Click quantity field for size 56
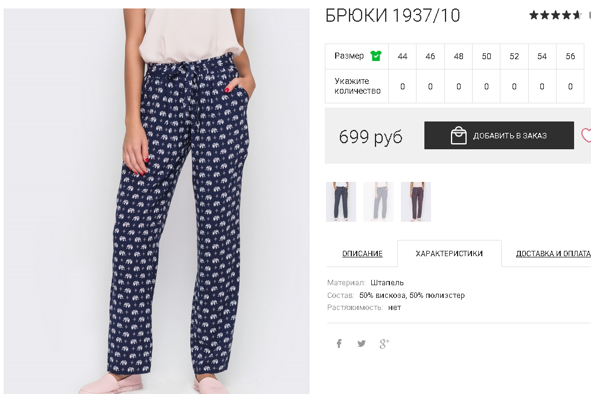 pyautogui.click(x=570, y=86)
